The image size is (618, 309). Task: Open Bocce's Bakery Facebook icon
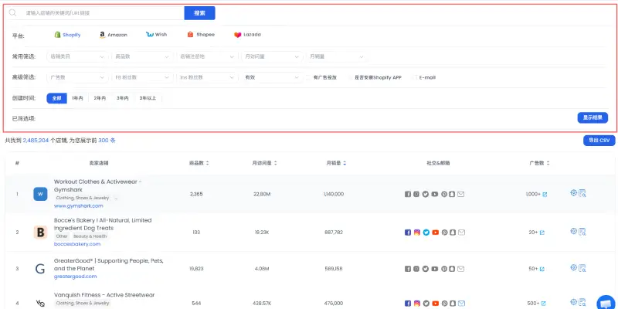(408, 233)
